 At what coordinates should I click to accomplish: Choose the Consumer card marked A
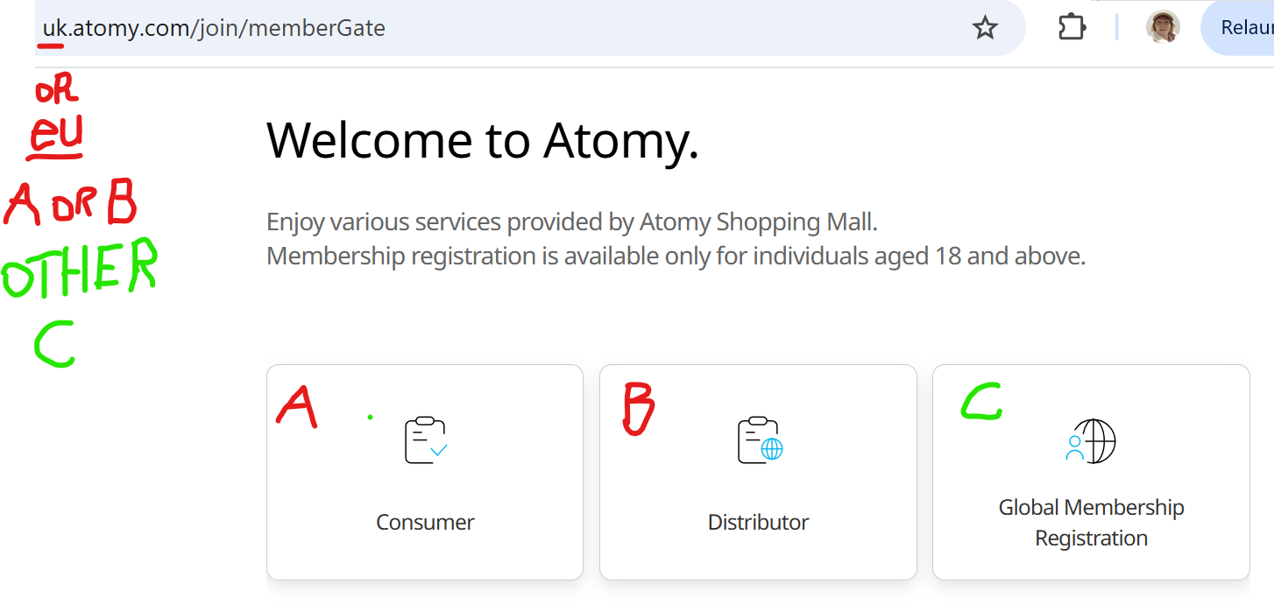click(424, 472)
